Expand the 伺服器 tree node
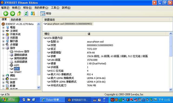The image size is (173, 103). [x=3, y=38]
